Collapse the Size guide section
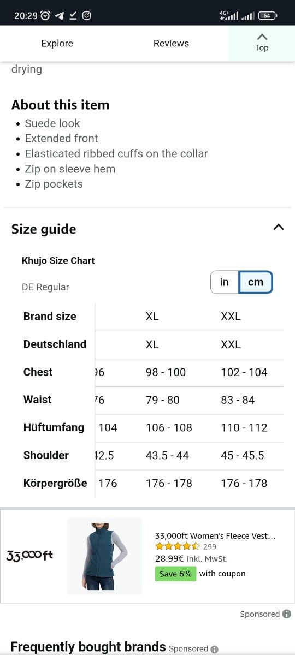295x655 pixels. tap(279, 227)
